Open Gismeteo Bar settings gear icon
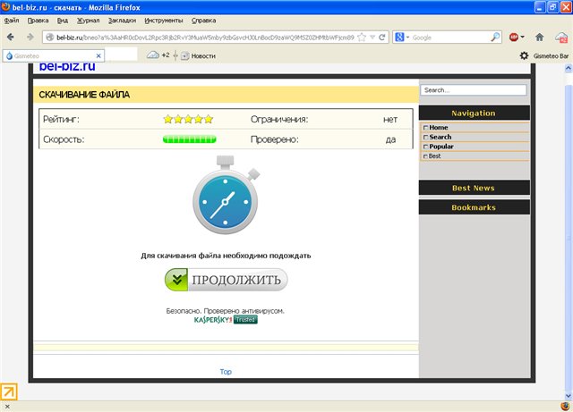Screen dimensions: 573x412 pos(524,55)
